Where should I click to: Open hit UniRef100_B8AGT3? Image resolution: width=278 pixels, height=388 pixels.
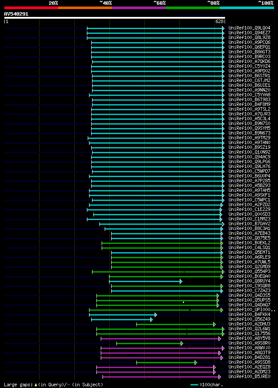(x=249, y=52)
